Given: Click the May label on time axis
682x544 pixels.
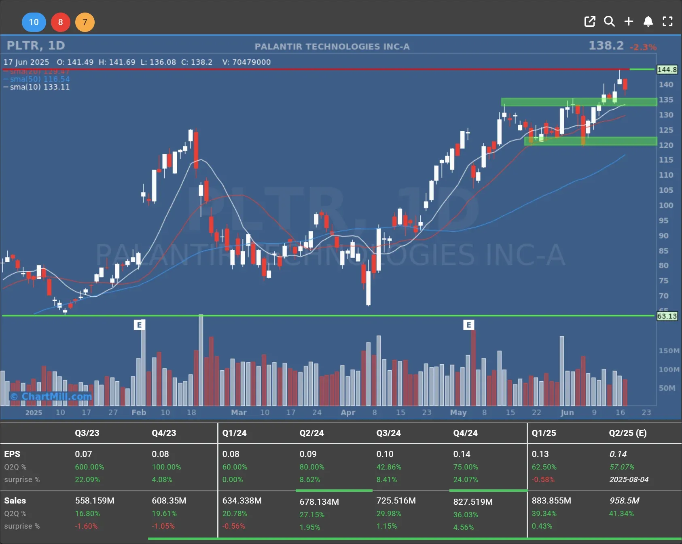Looking at the screenshot, I should pyautogui.click(x=458, y=412).
